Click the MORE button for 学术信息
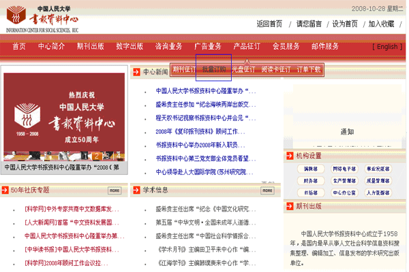 [x=267, y=190]
